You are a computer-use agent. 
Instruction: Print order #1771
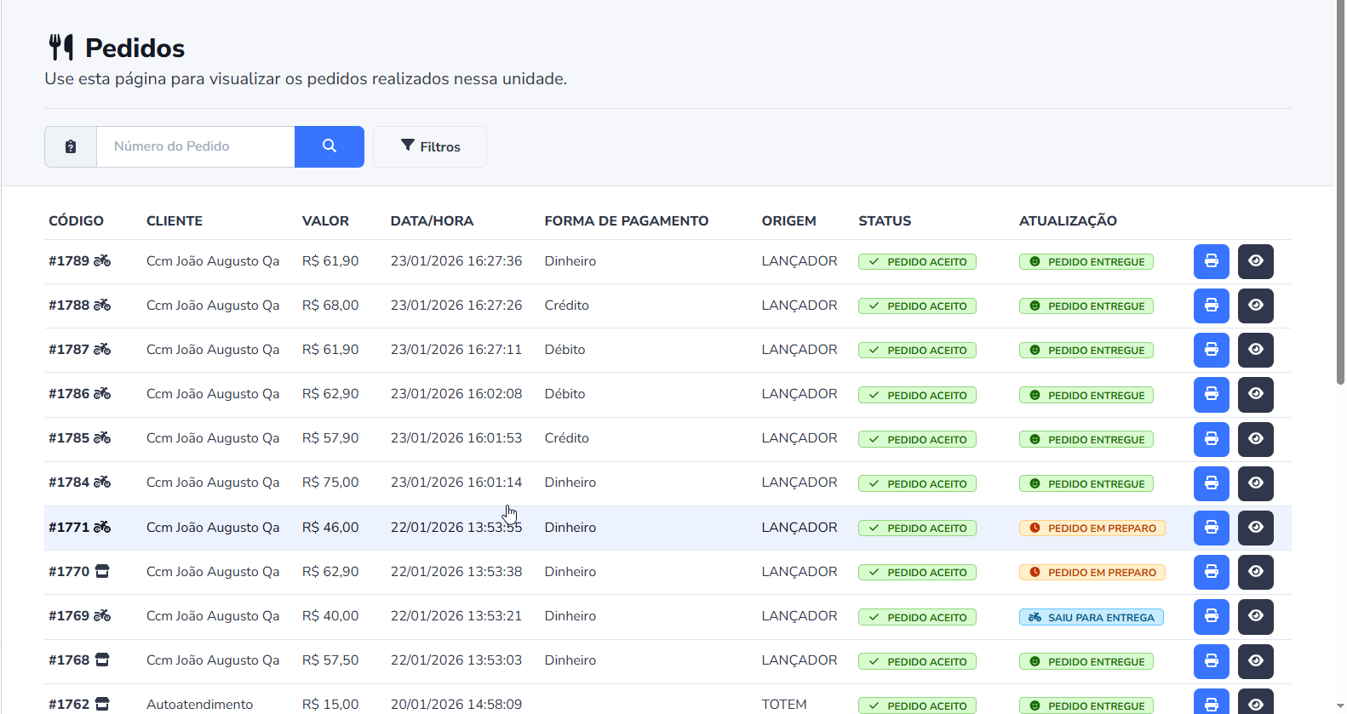click(1211, 528)
